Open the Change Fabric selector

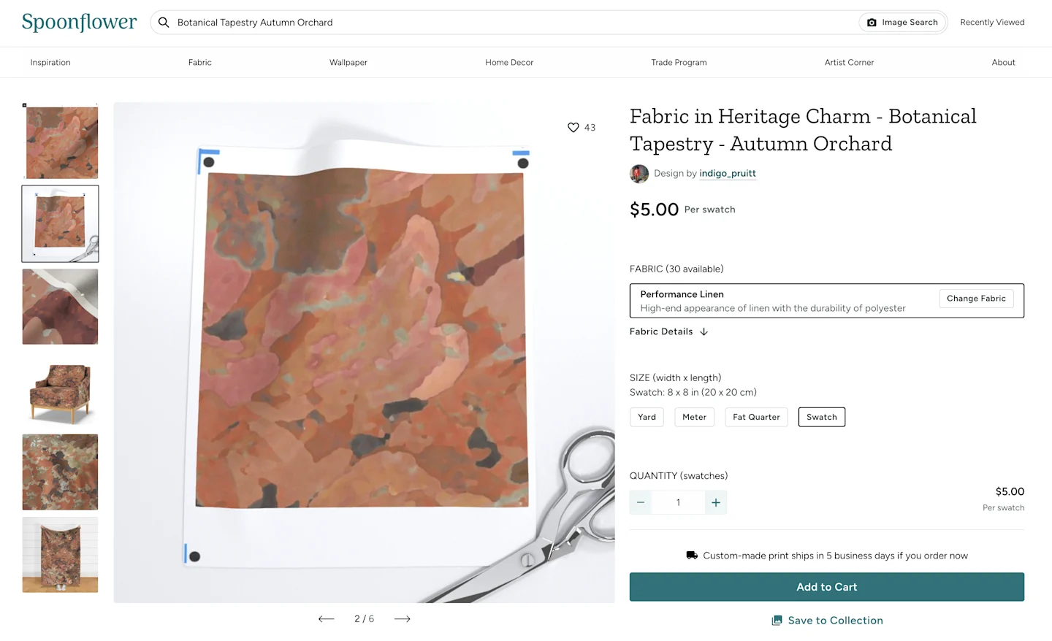point(976,298)
